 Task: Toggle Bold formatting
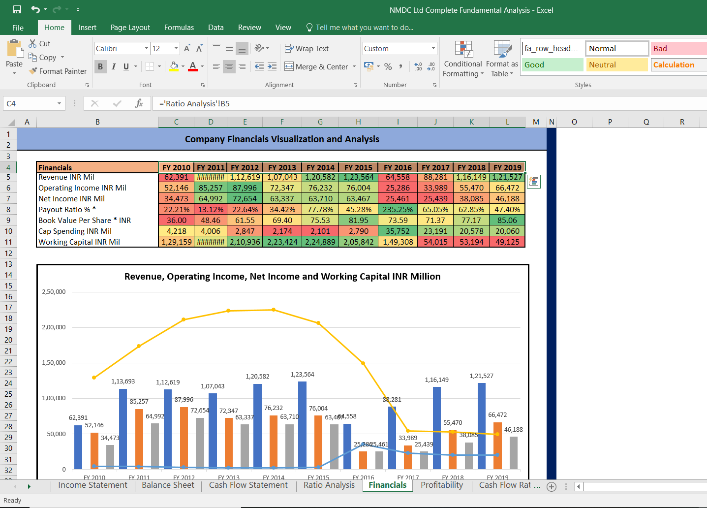[100, 66]
